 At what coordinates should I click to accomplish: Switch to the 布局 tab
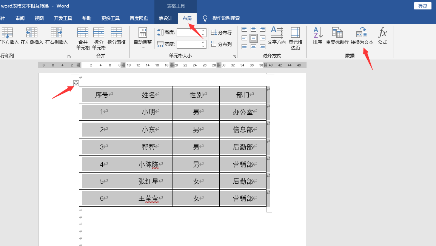(187, 18)
